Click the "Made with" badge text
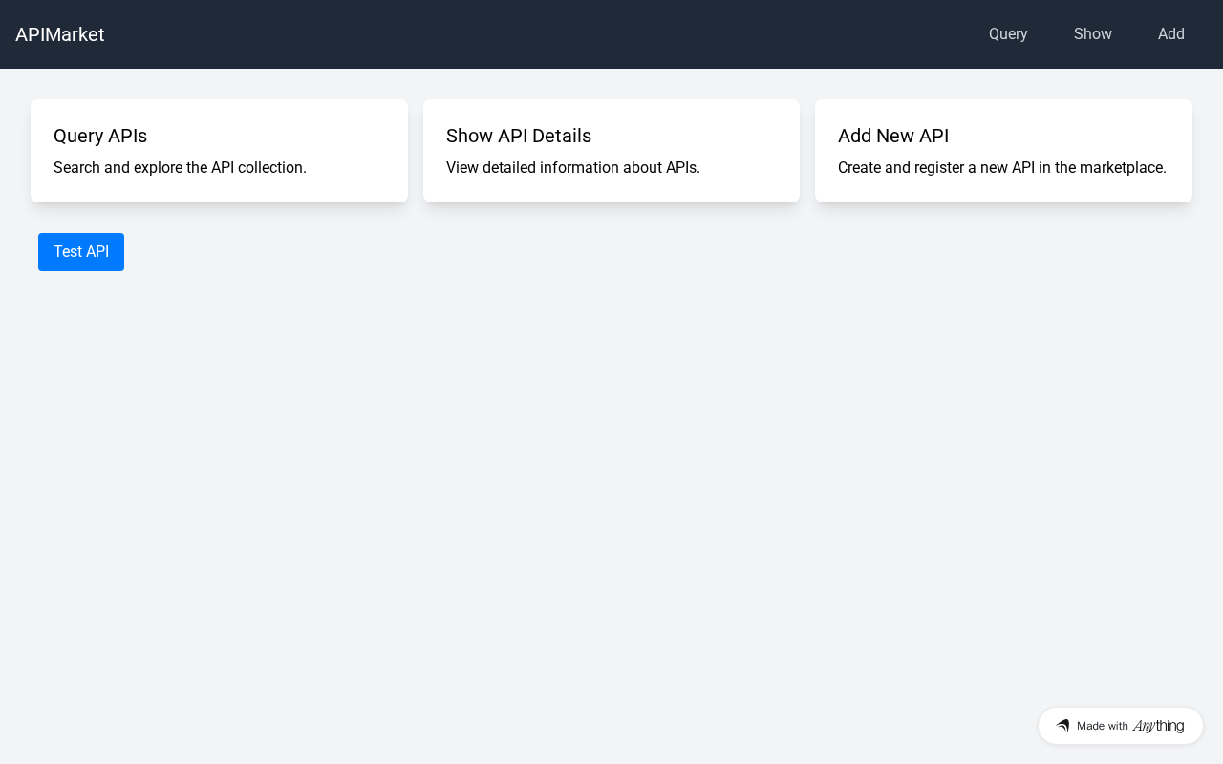1223x764 pixels. click(x=1103, y=726)
